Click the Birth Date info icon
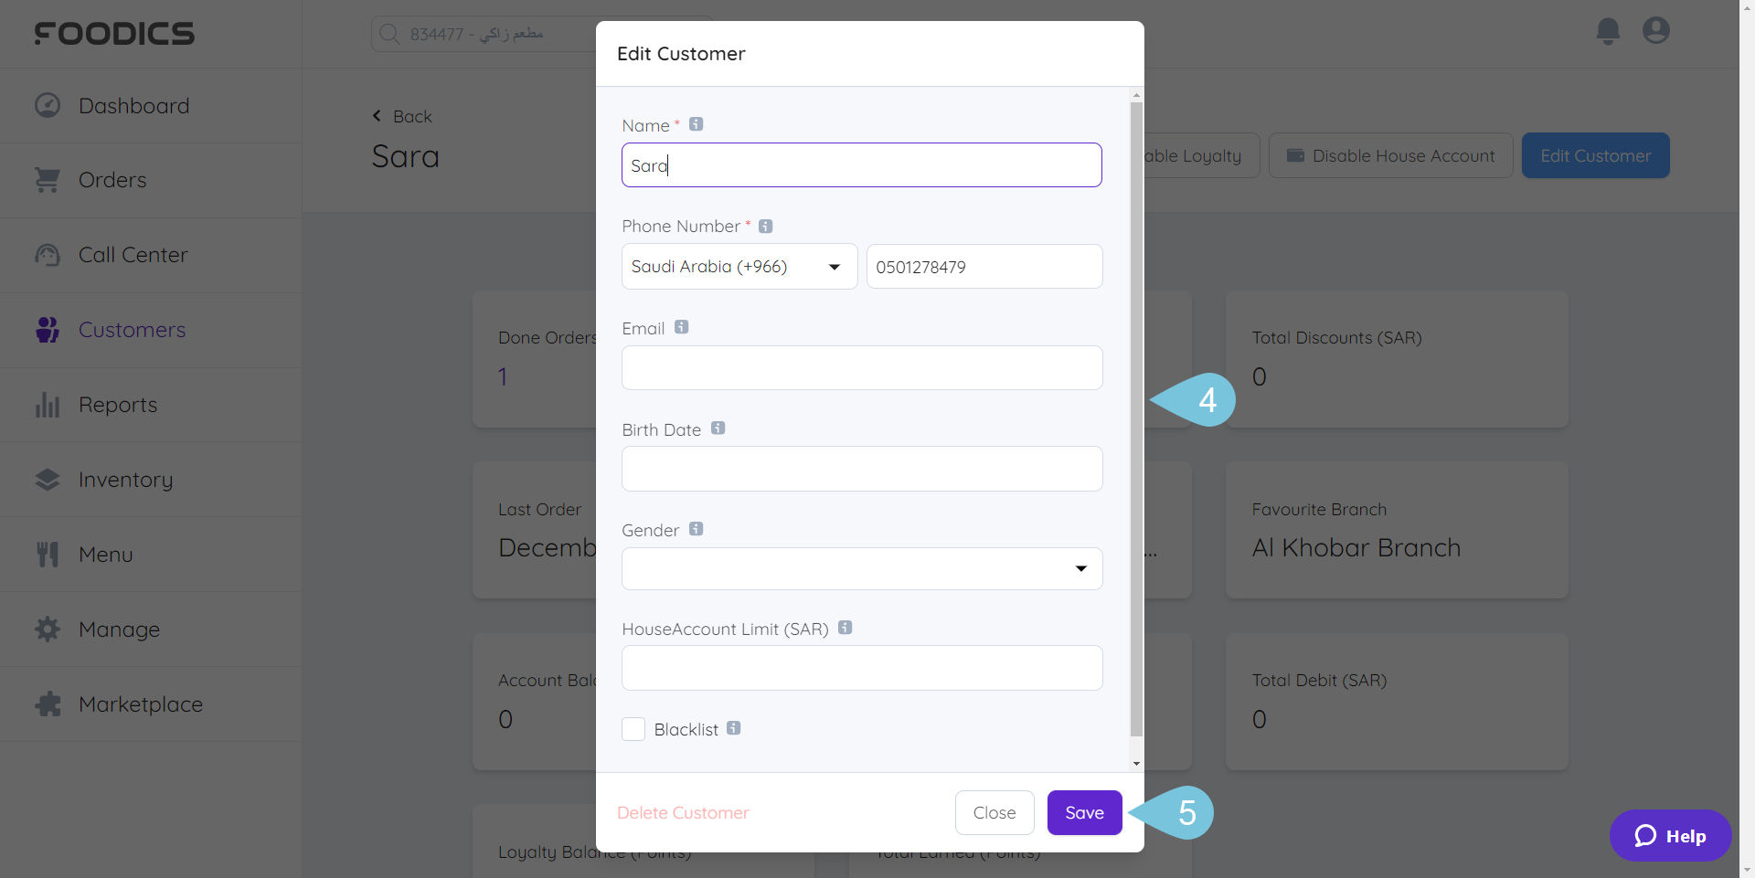Screen dimensions: 1755x878 click(x=718, y=428)
